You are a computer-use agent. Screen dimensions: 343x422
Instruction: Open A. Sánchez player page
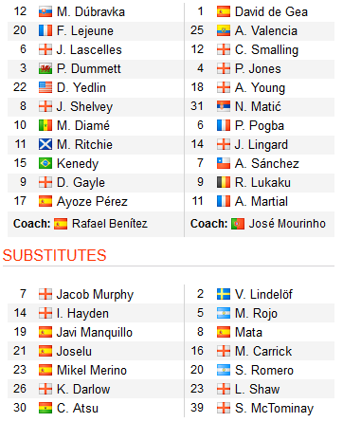pyautogui.click(x=267, y=164)
